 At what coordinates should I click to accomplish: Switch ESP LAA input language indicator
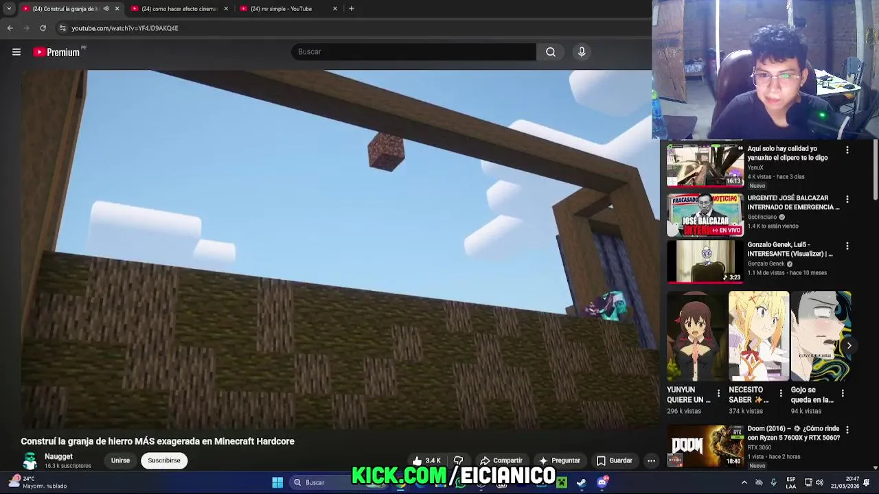pos(791,482)
